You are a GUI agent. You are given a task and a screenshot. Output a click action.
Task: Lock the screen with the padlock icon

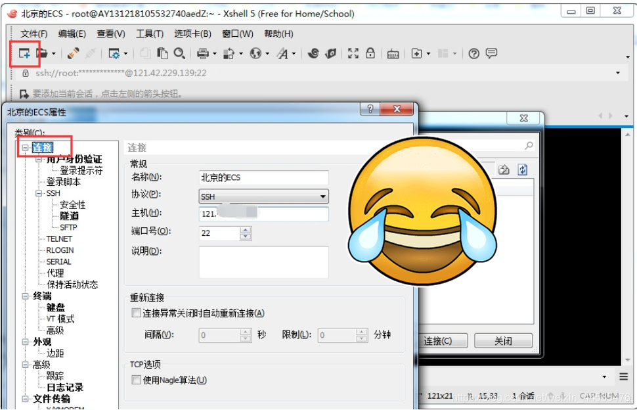point(370,54)
